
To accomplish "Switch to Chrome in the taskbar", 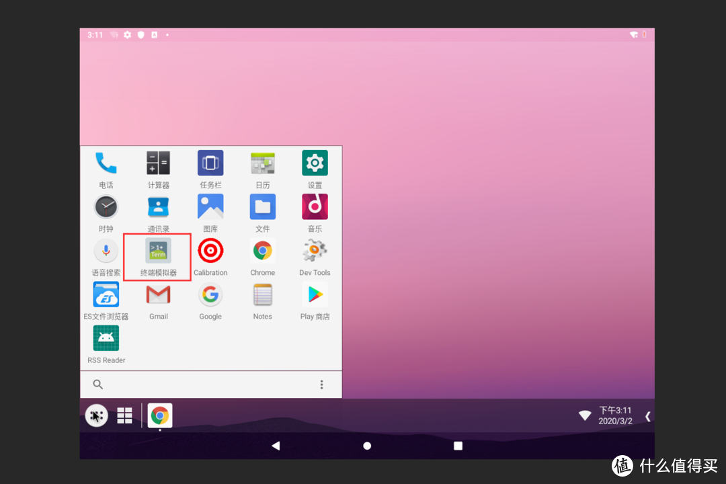I will tap(160, 415).
